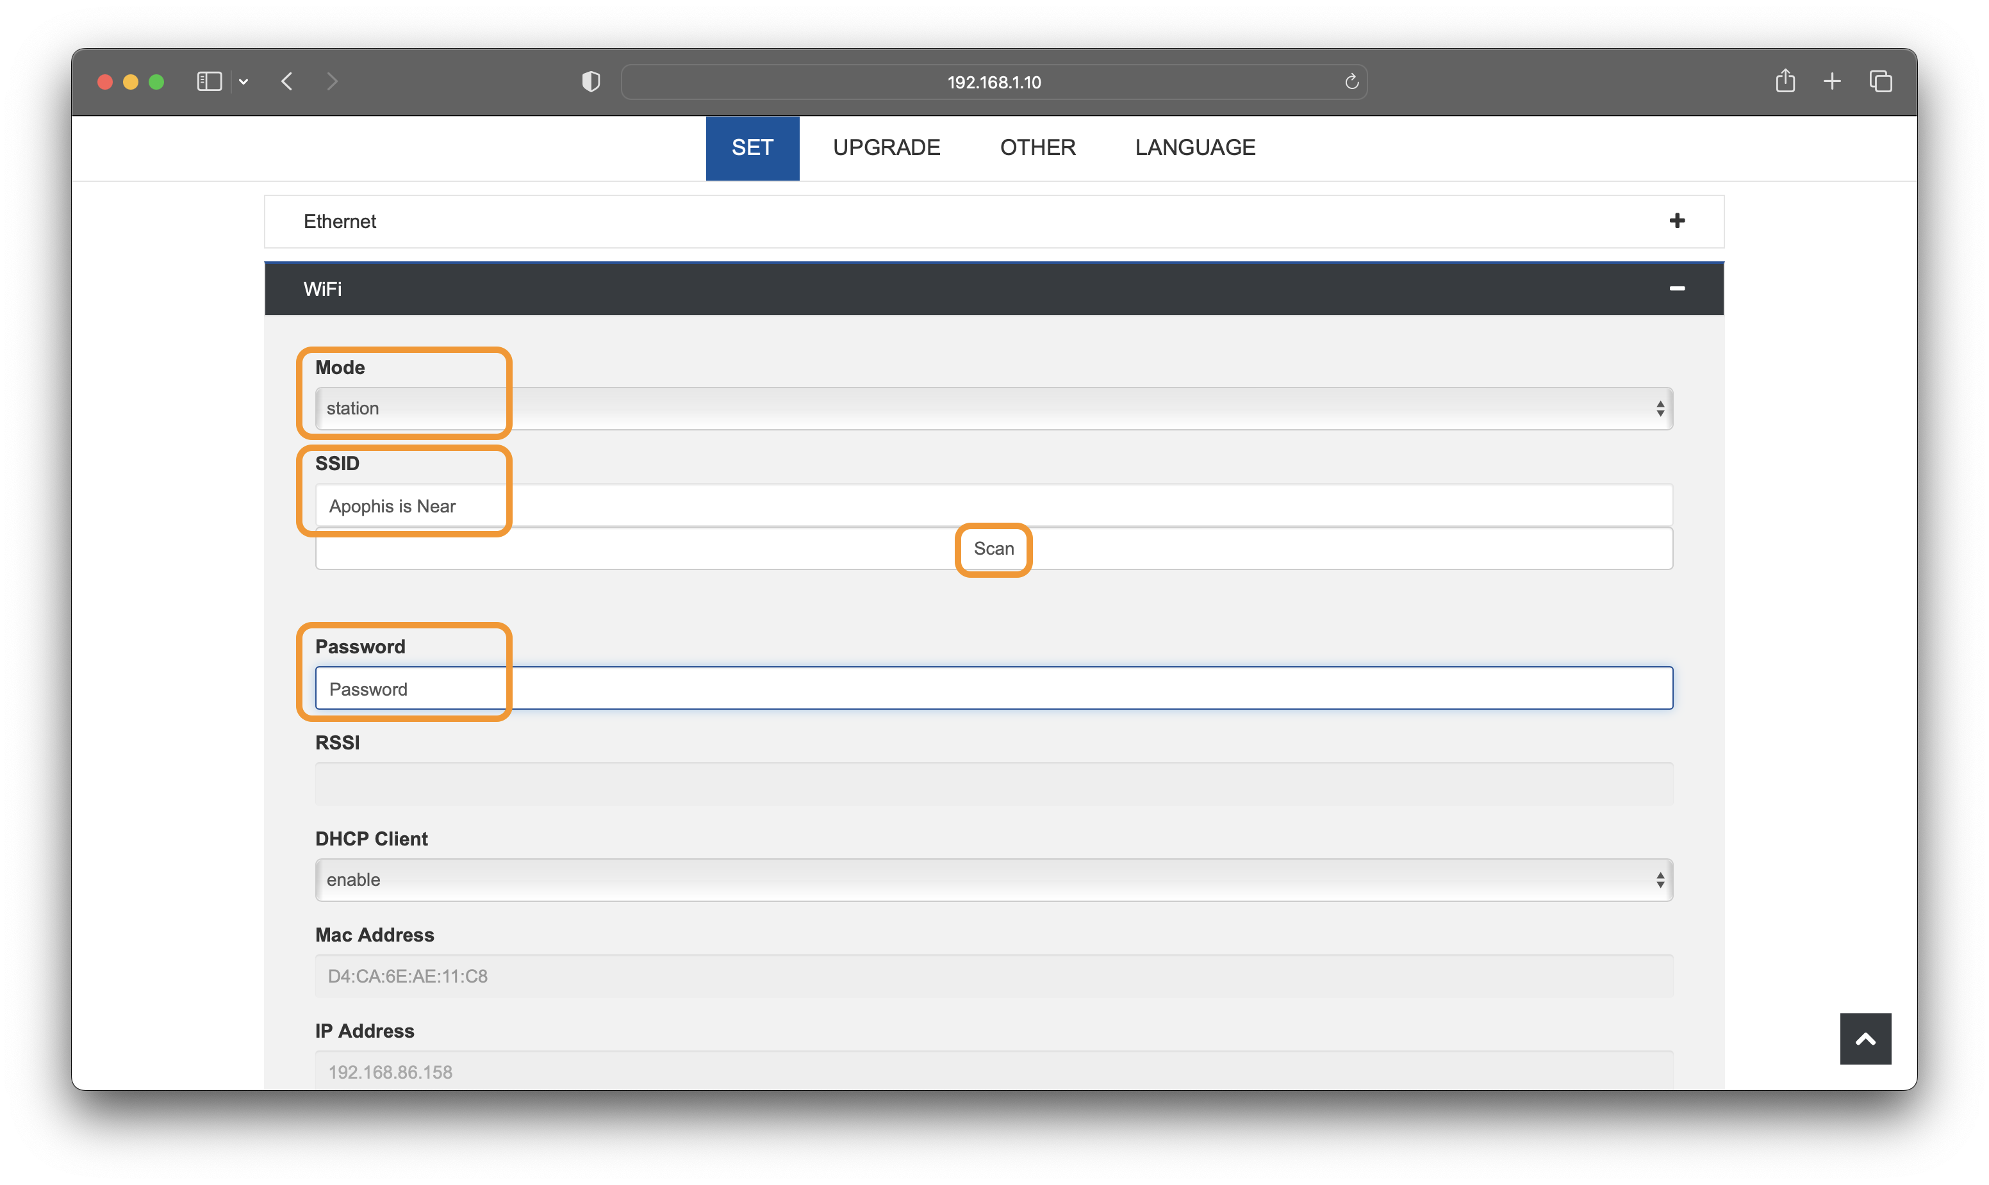Open the sidebar options chevron menu
Screen dimensions: 1989x1185
pos(243,81)
